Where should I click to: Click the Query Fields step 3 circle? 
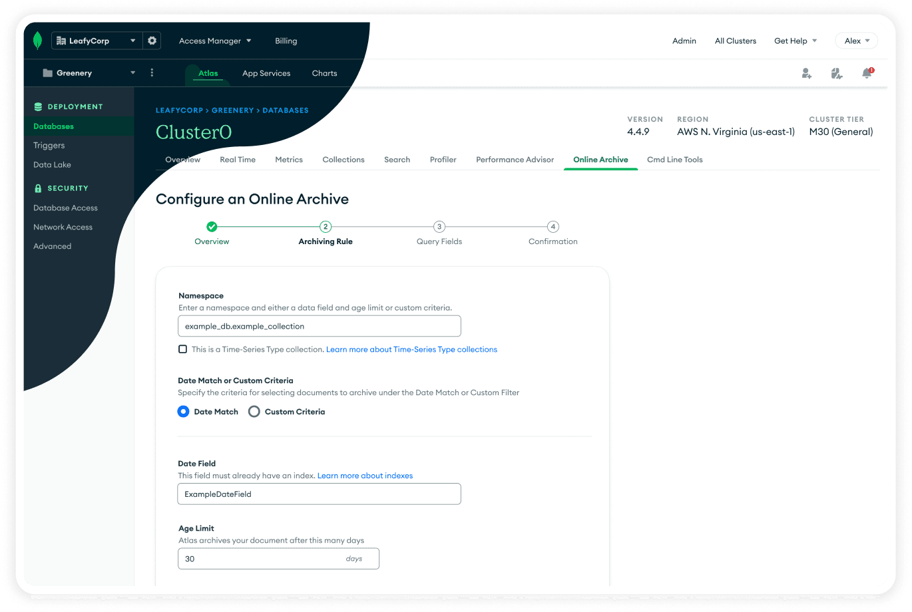pos(439,227)
